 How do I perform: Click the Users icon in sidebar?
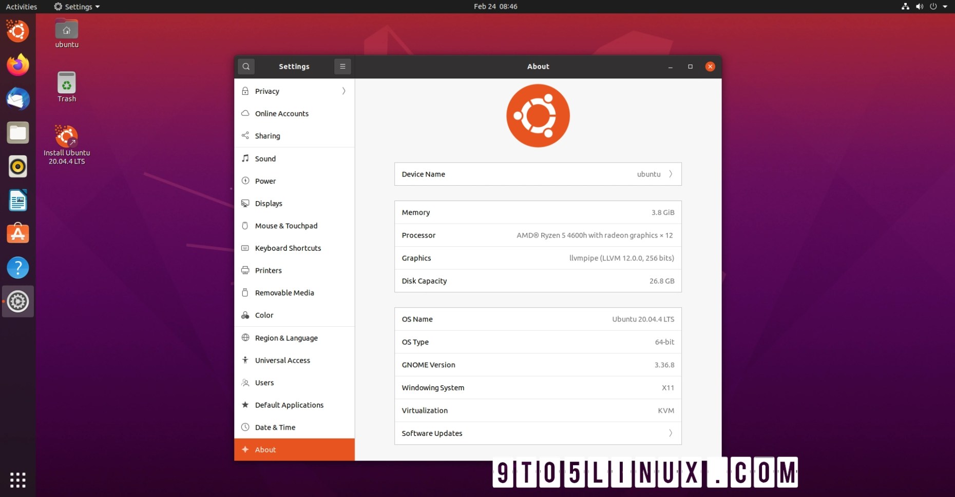[245, 382]
